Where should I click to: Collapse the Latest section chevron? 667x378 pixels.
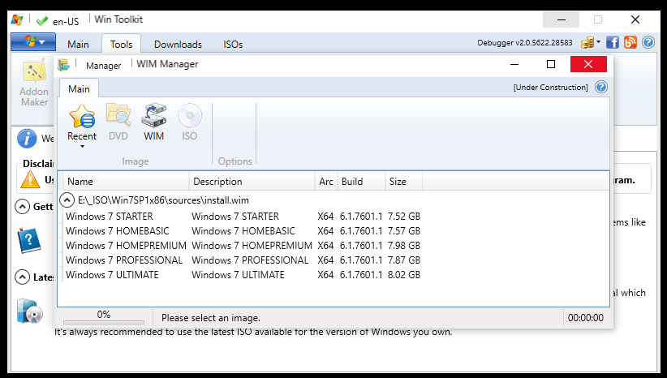click(x=22, y=277)
